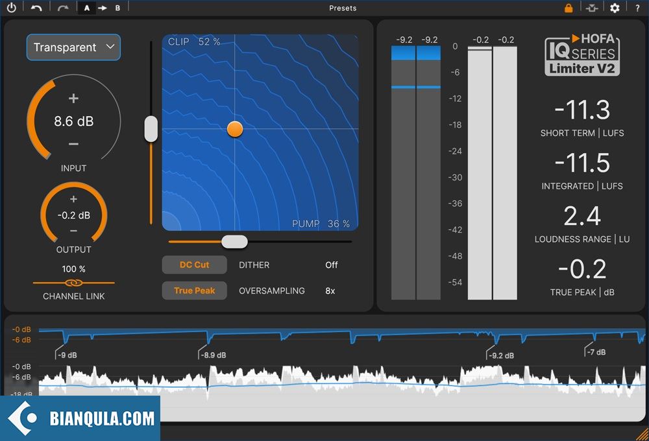Click the left gain reduction meter
The height and width of the screenshot is (441, 649).
pyautogui.click(x=403, y=173)
